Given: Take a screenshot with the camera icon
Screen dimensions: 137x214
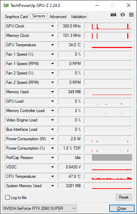Looking at the screenshot, I should tap(113, 15).
